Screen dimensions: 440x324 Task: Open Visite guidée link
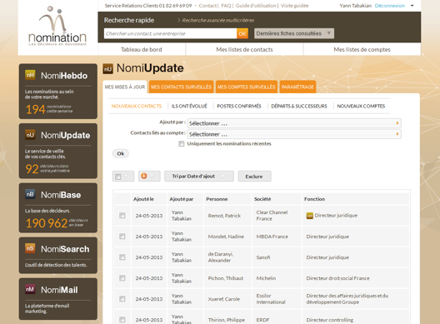294,6
